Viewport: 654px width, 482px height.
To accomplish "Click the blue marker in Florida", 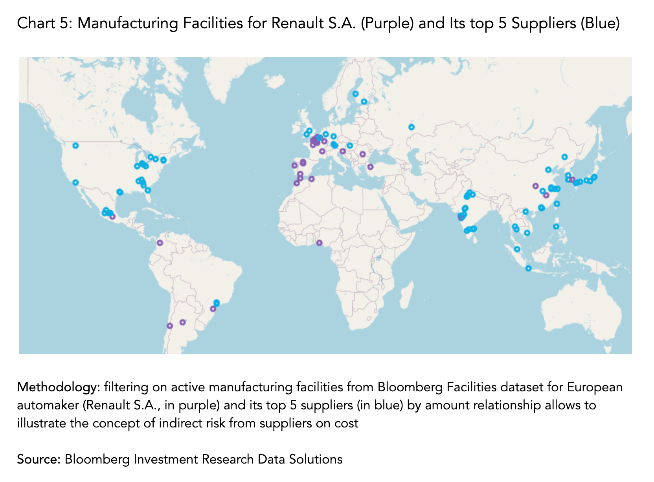I will coord(148,190).
